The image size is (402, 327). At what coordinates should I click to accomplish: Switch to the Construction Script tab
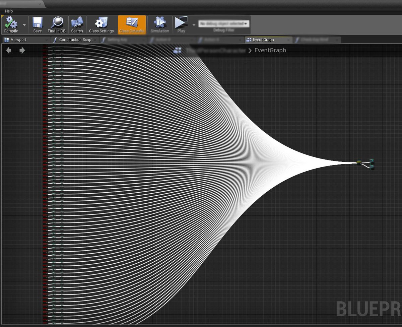tap(76, 40)
